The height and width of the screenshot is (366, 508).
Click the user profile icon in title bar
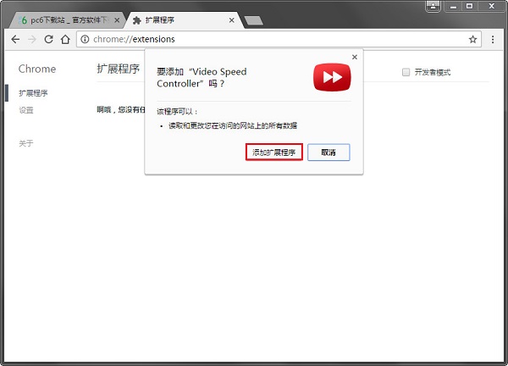(x=433, y=6)
